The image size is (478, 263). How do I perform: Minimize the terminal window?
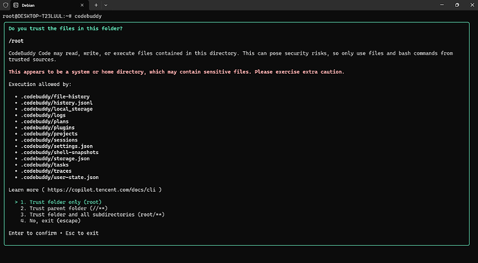(x=442, y=5)
